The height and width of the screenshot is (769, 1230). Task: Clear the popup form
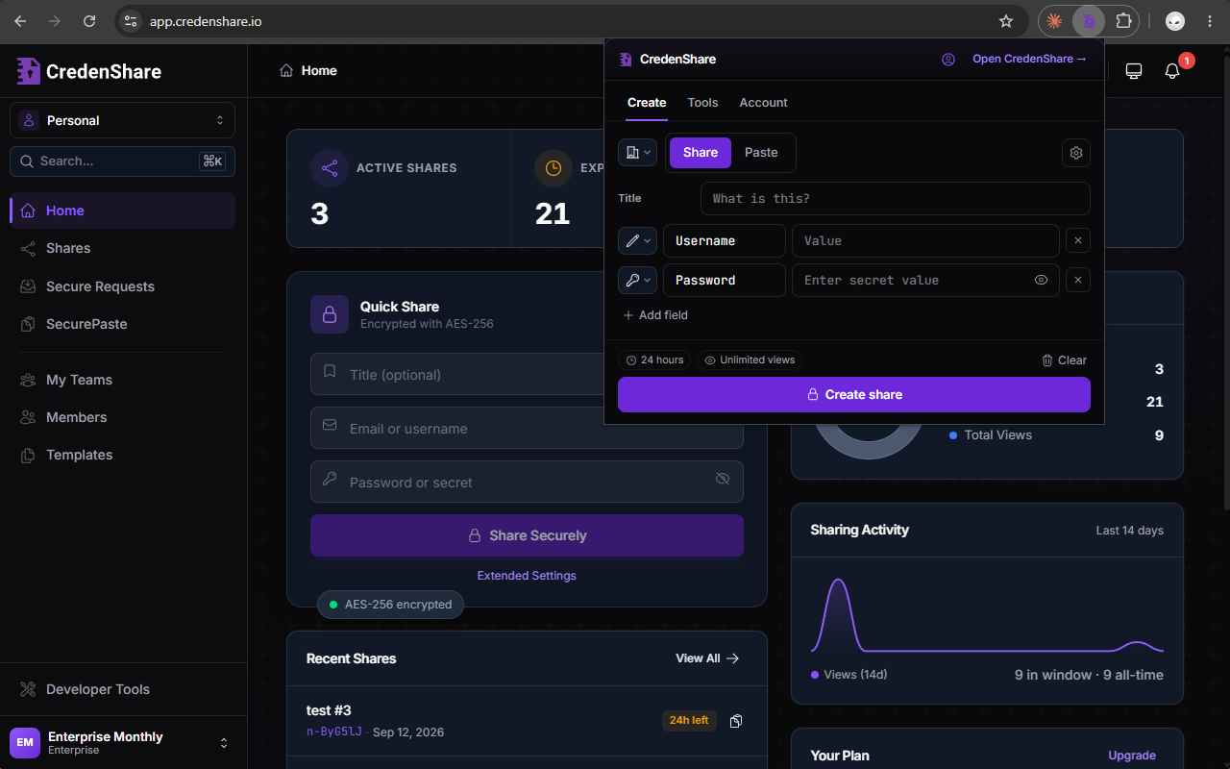click(1064, 360)
